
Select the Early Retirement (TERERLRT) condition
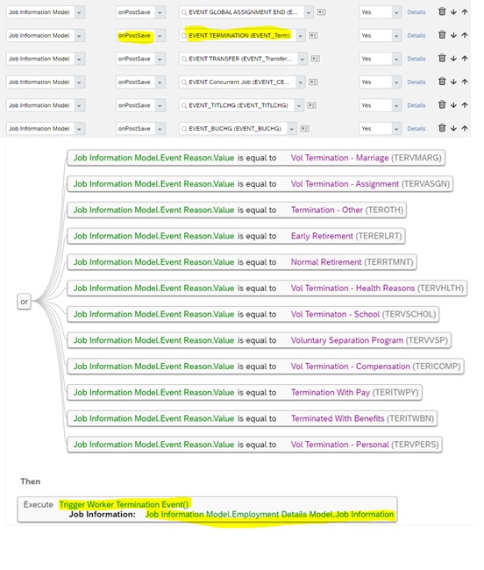click(236, 236)
